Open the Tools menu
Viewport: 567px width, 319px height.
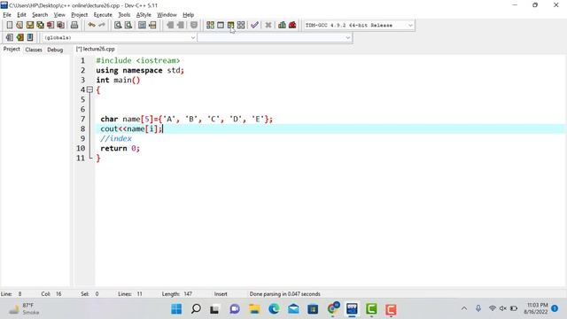click(124, 15)
